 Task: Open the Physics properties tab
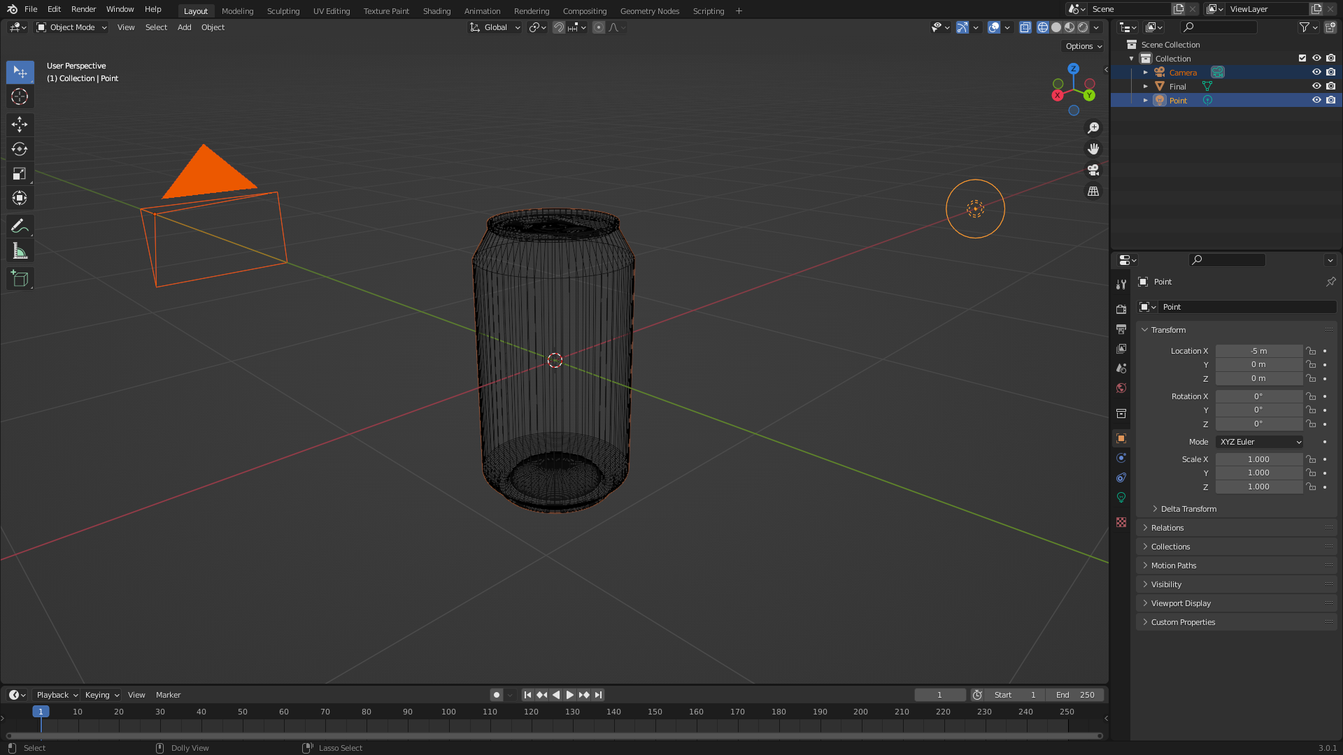coord(1121,458)
